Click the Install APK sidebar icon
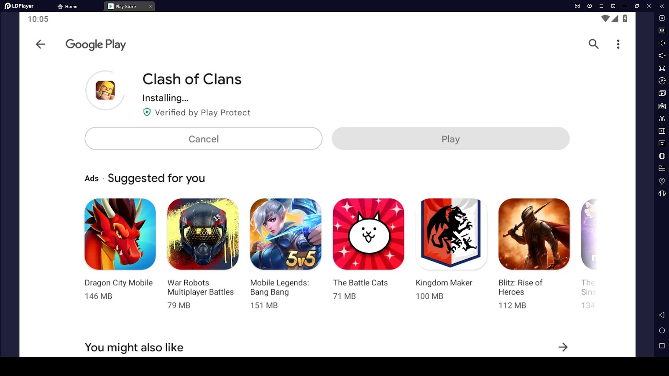The width and height of the screenshot is (669, 376). [x=662, y=106]
